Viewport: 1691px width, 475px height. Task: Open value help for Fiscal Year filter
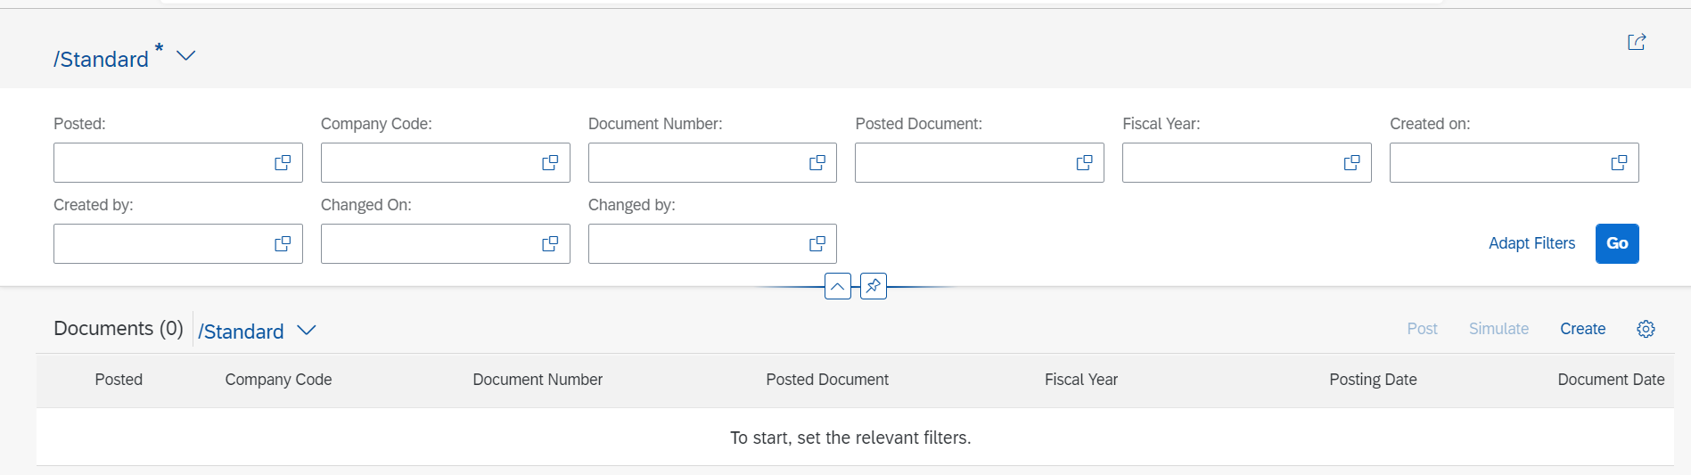point(1351,163)
